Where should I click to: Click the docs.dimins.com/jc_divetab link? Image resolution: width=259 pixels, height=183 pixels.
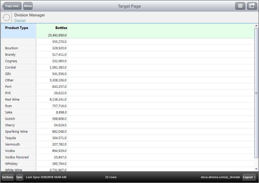(221, 177)
